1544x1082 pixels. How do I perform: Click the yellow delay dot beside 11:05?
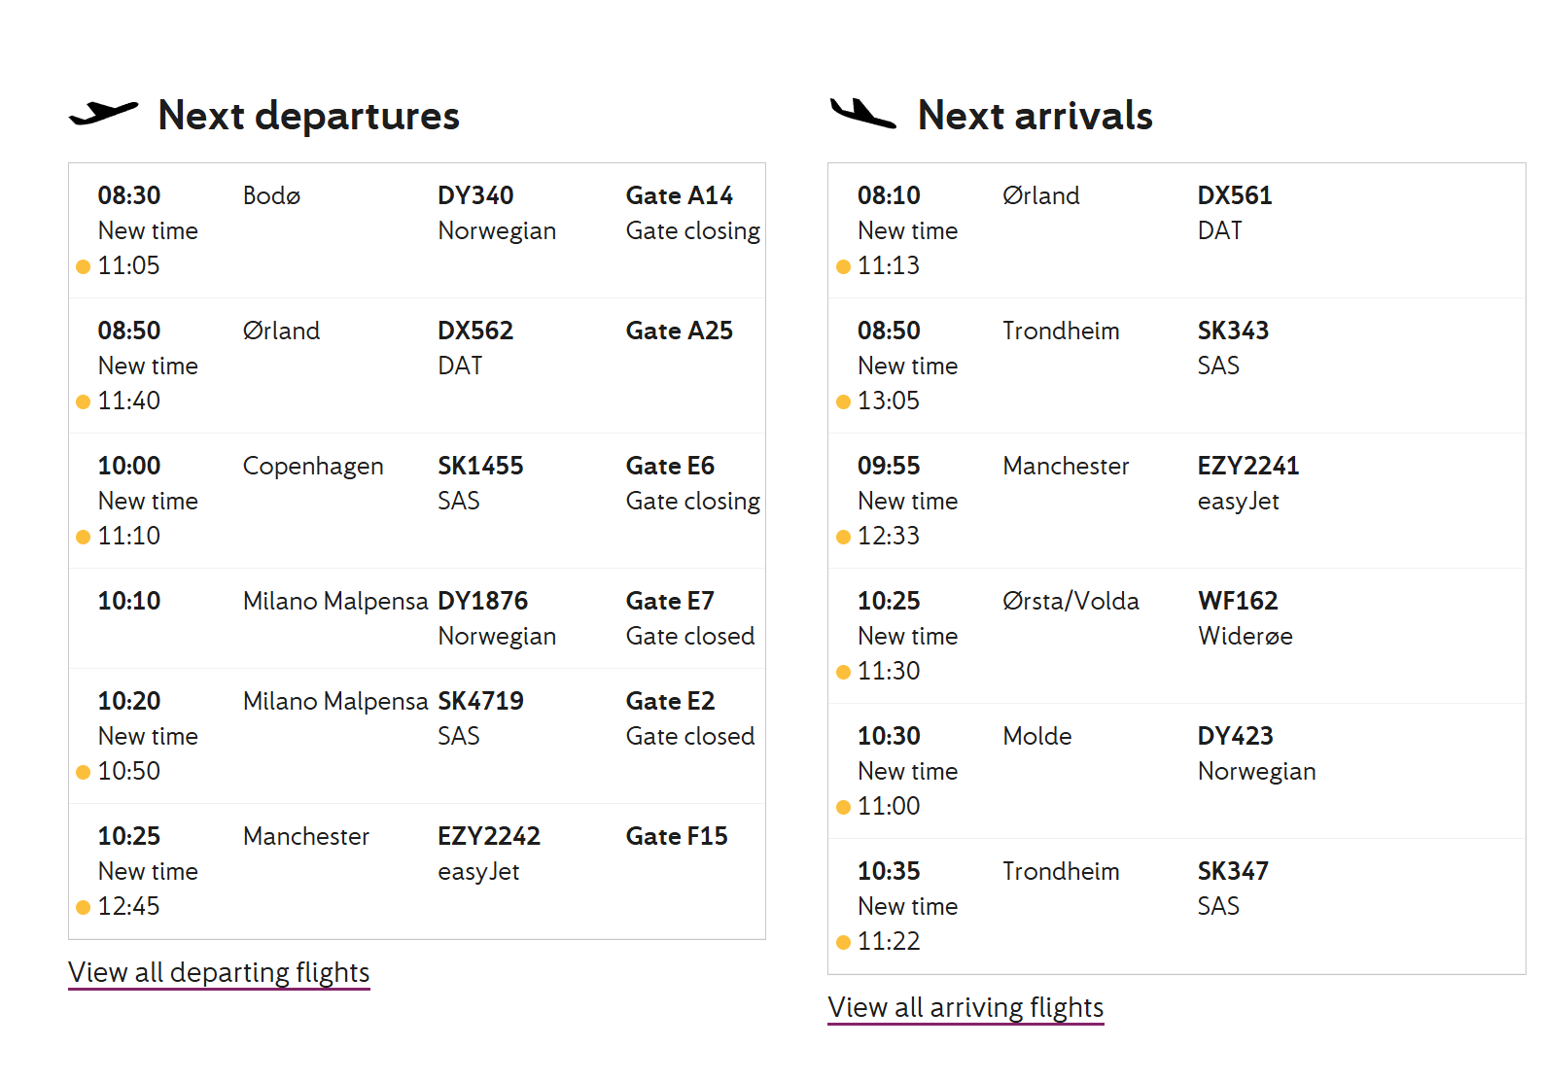84,266
